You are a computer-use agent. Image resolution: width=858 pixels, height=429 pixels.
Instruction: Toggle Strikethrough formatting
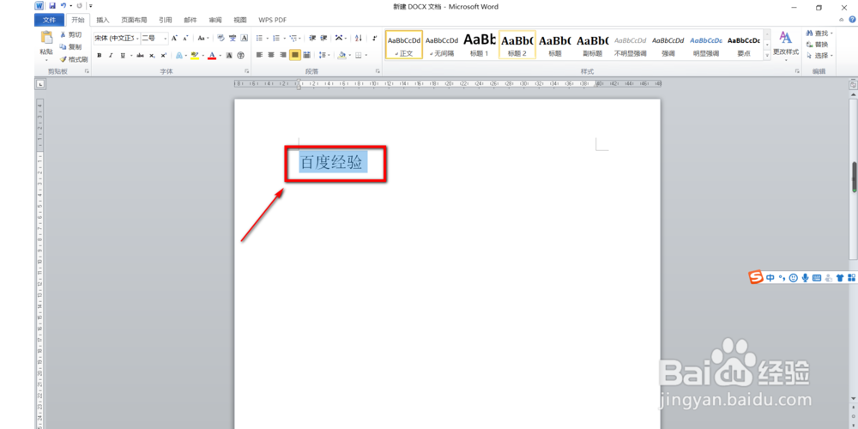pyautogui.click(x=140, y=55)
